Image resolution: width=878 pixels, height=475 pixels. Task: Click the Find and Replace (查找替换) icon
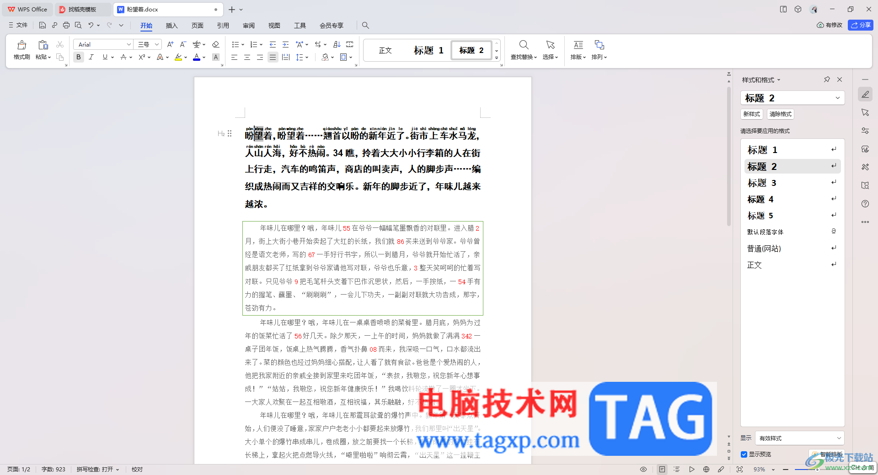524,45
